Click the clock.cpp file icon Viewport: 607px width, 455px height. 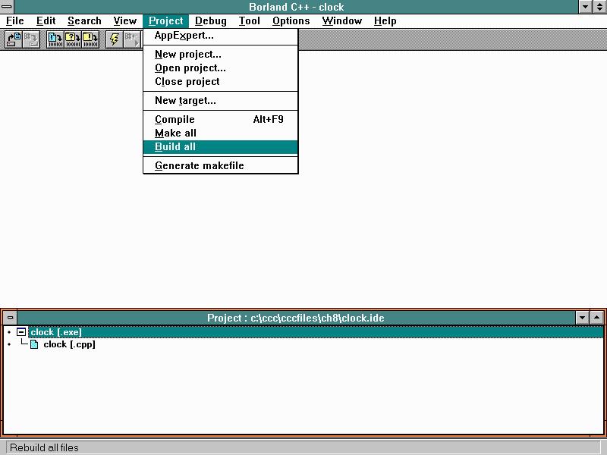[x=34, y=344]
